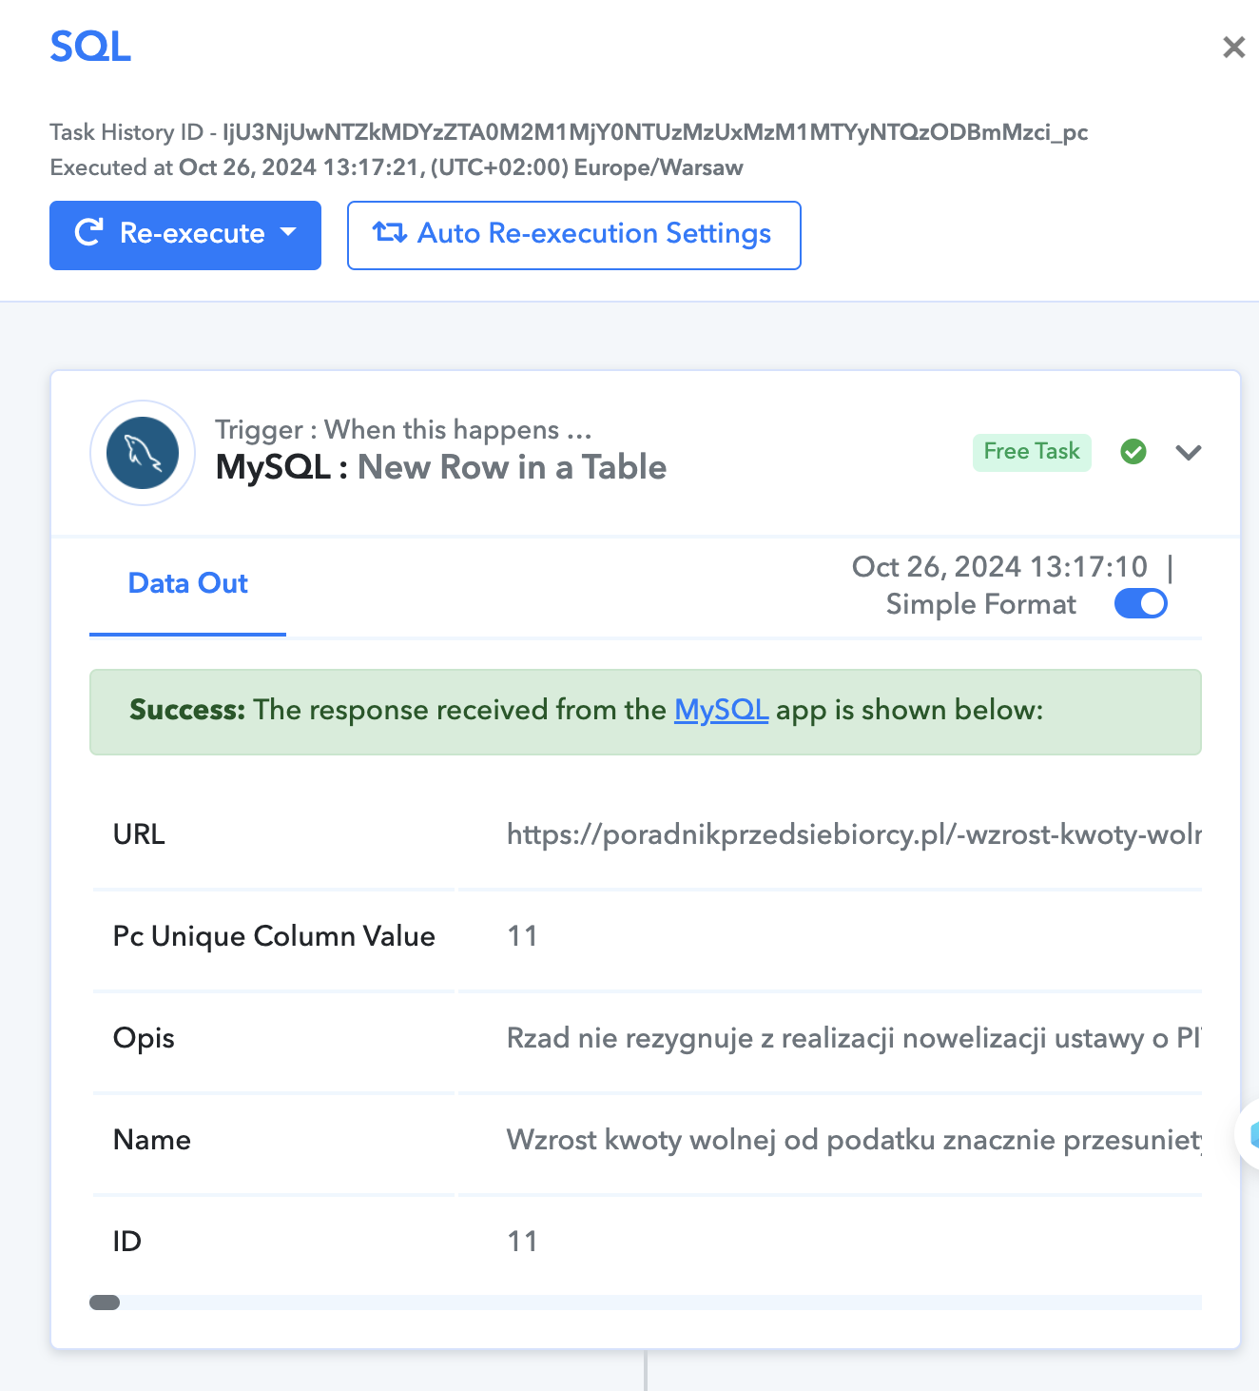Click the green success checkmark icon

tap(1133, 452)
